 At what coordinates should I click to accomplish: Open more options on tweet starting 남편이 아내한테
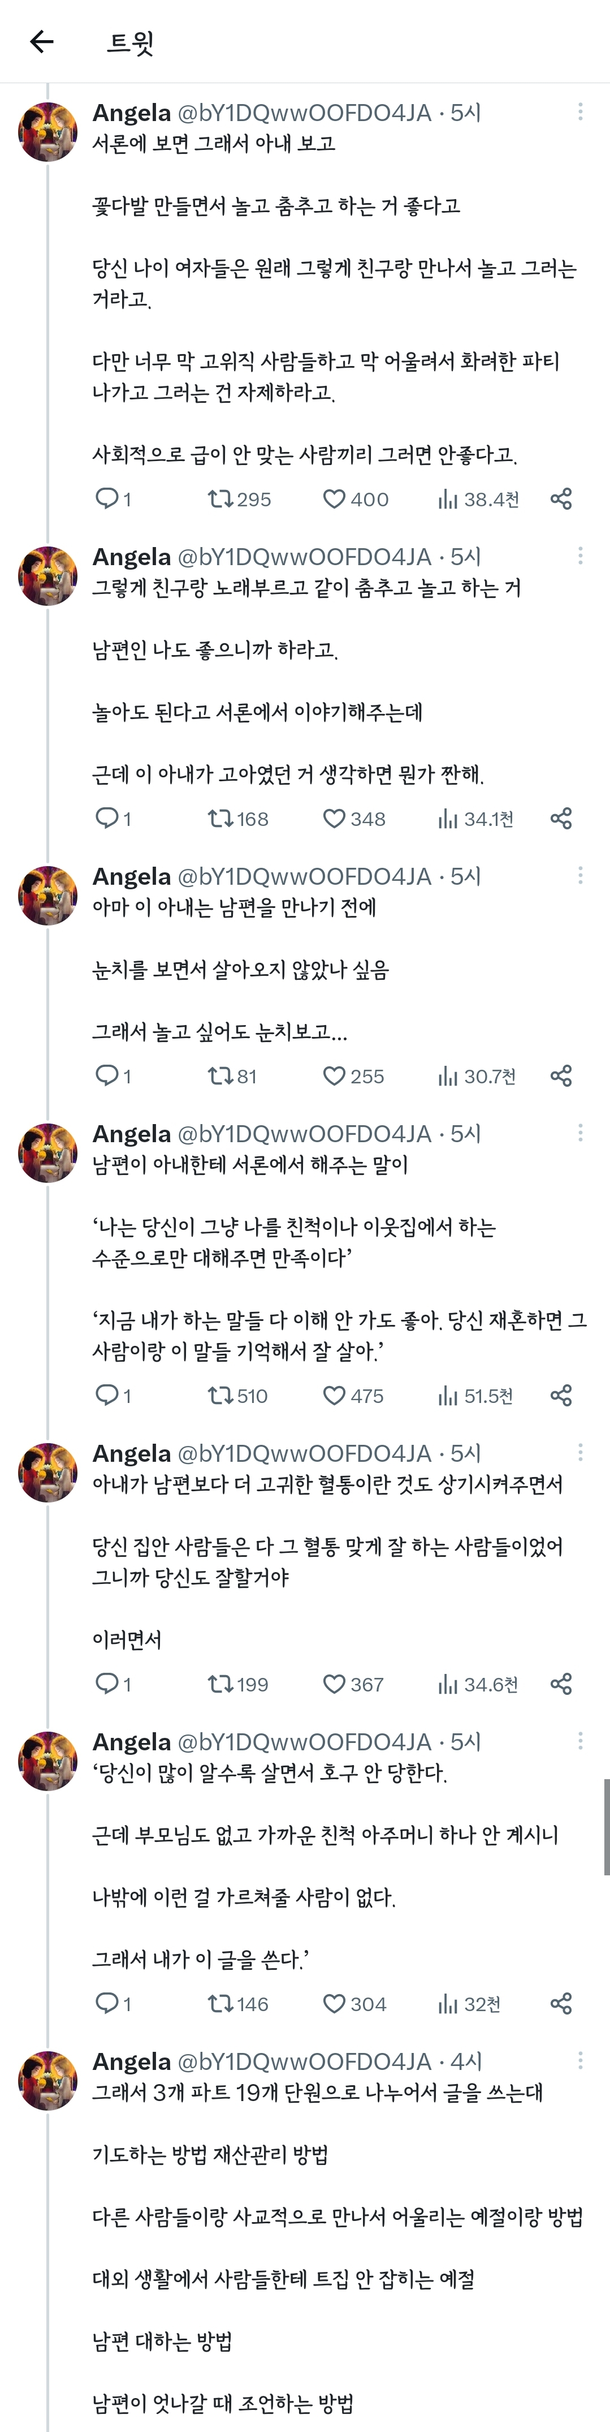point(580,1132)
